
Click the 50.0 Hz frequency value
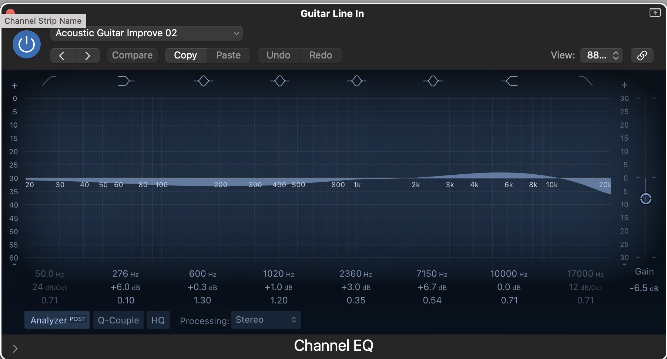coord(50,274)
